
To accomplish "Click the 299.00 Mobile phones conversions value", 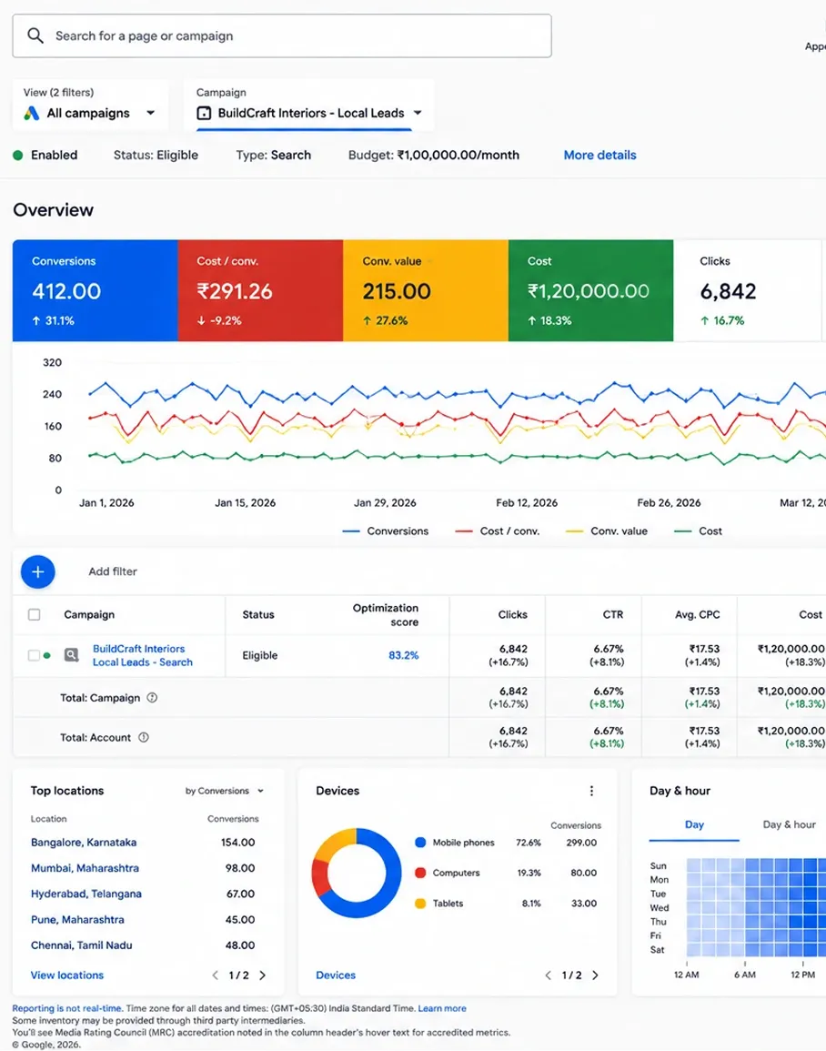I will point(581,843).
